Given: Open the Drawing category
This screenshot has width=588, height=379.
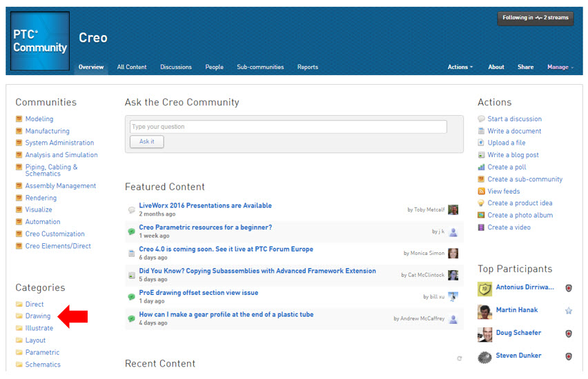Looking at the screenshot, I should [38, 316].
